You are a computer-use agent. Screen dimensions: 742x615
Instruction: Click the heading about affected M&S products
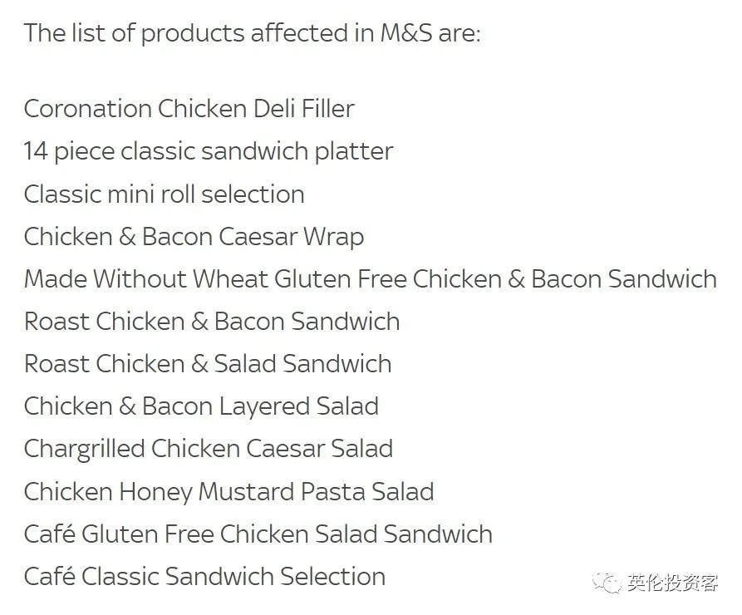(x=253, y=33)
